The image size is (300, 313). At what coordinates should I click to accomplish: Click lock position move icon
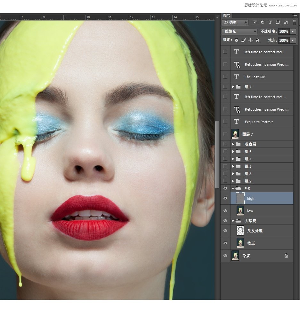[x=250, y=40]
